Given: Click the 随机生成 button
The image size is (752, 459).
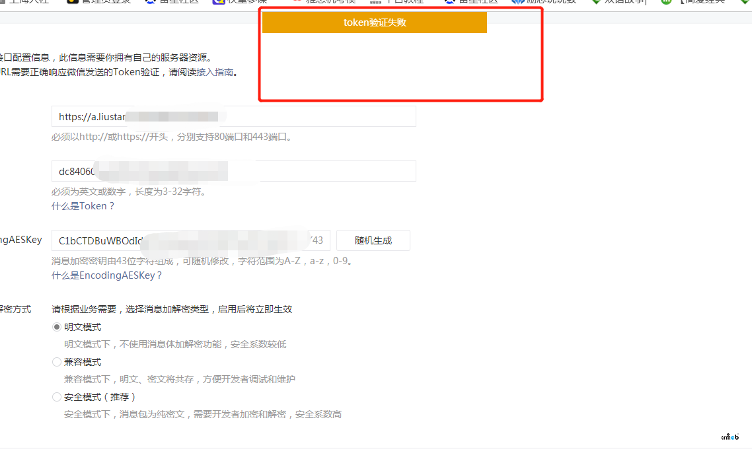Looking at the screenshot, I should pyautogui.click(x=373, y=240).
